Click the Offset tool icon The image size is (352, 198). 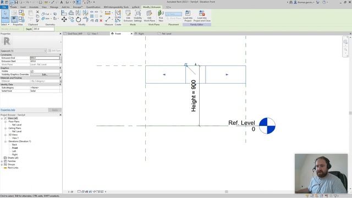point(71,13)
